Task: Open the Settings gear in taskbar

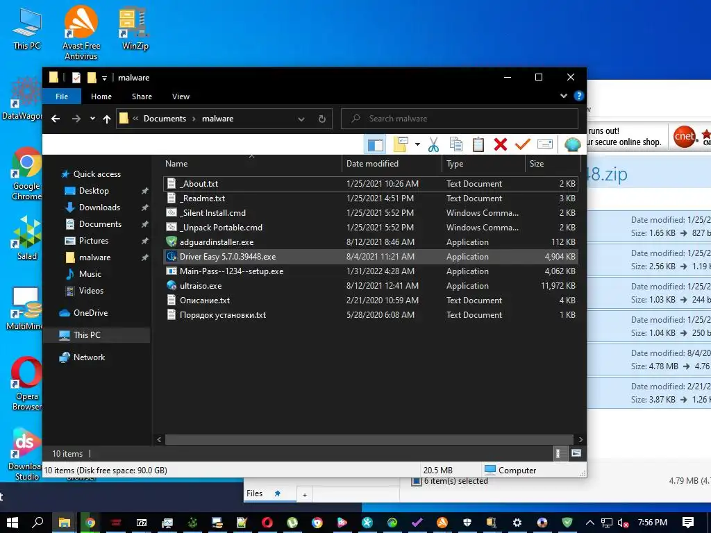Action: (x=517, y=523)
